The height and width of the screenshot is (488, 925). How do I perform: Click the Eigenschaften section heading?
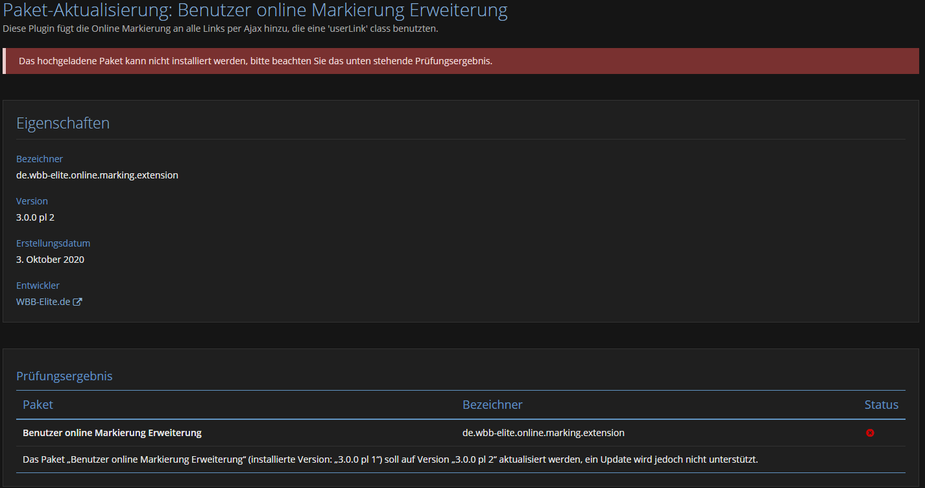tap(63, 123)
